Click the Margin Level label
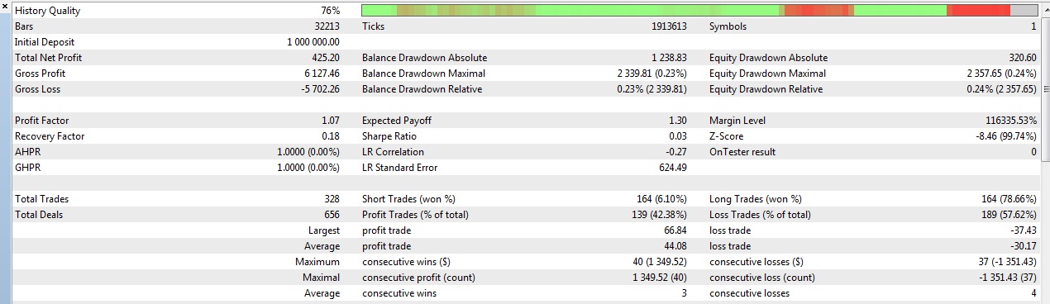 tap(737, 121)
